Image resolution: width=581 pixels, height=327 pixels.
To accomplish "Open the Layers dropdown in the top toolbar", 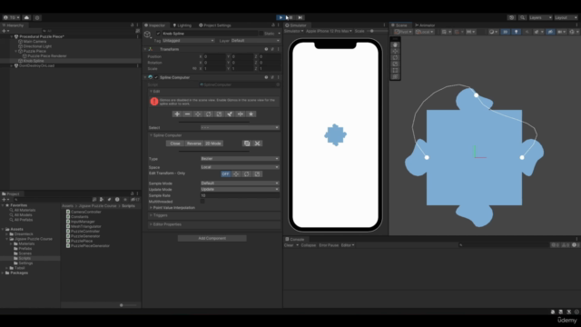I will (540, 17).
